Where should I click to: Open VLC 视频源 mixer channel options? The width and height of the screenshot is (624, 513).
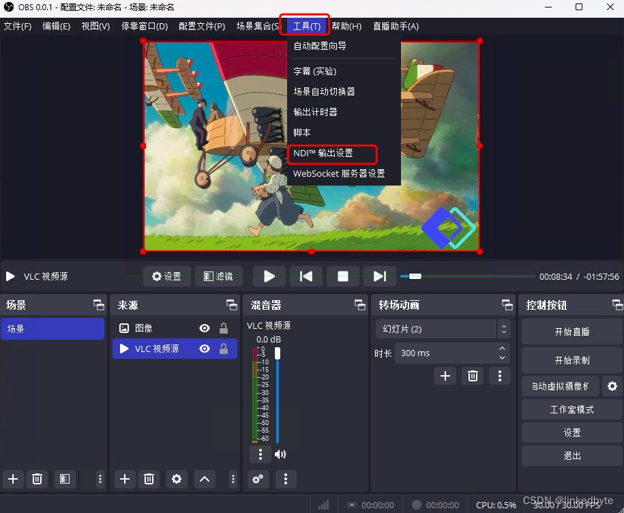(261, 454)
